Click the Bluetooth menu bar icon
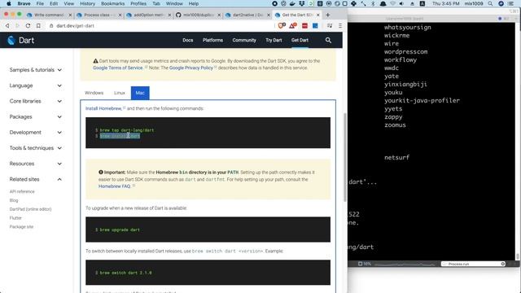 click(x=373, y=3)
